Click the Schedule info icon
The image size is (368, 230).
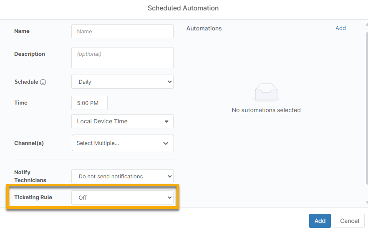coord(43,82)
